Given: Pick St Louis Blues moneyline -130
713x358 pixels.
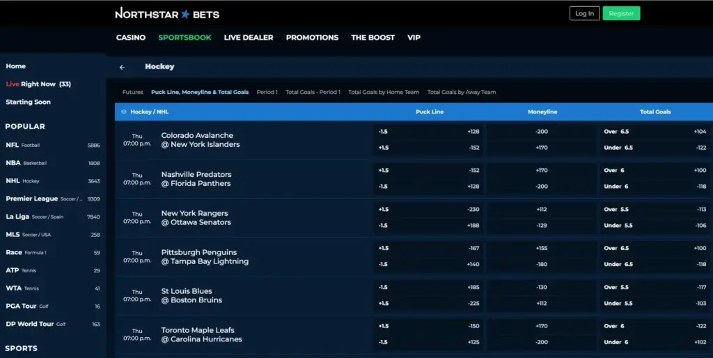Looking at the screenshot, I should click(542, 287).
